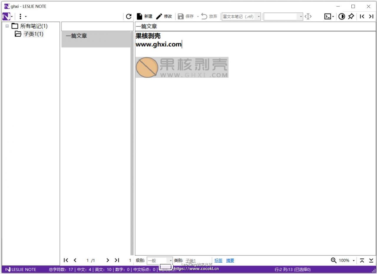Open the three-dot options menu
The width and height of the screenshot is (377, 274).
[22, 16]
